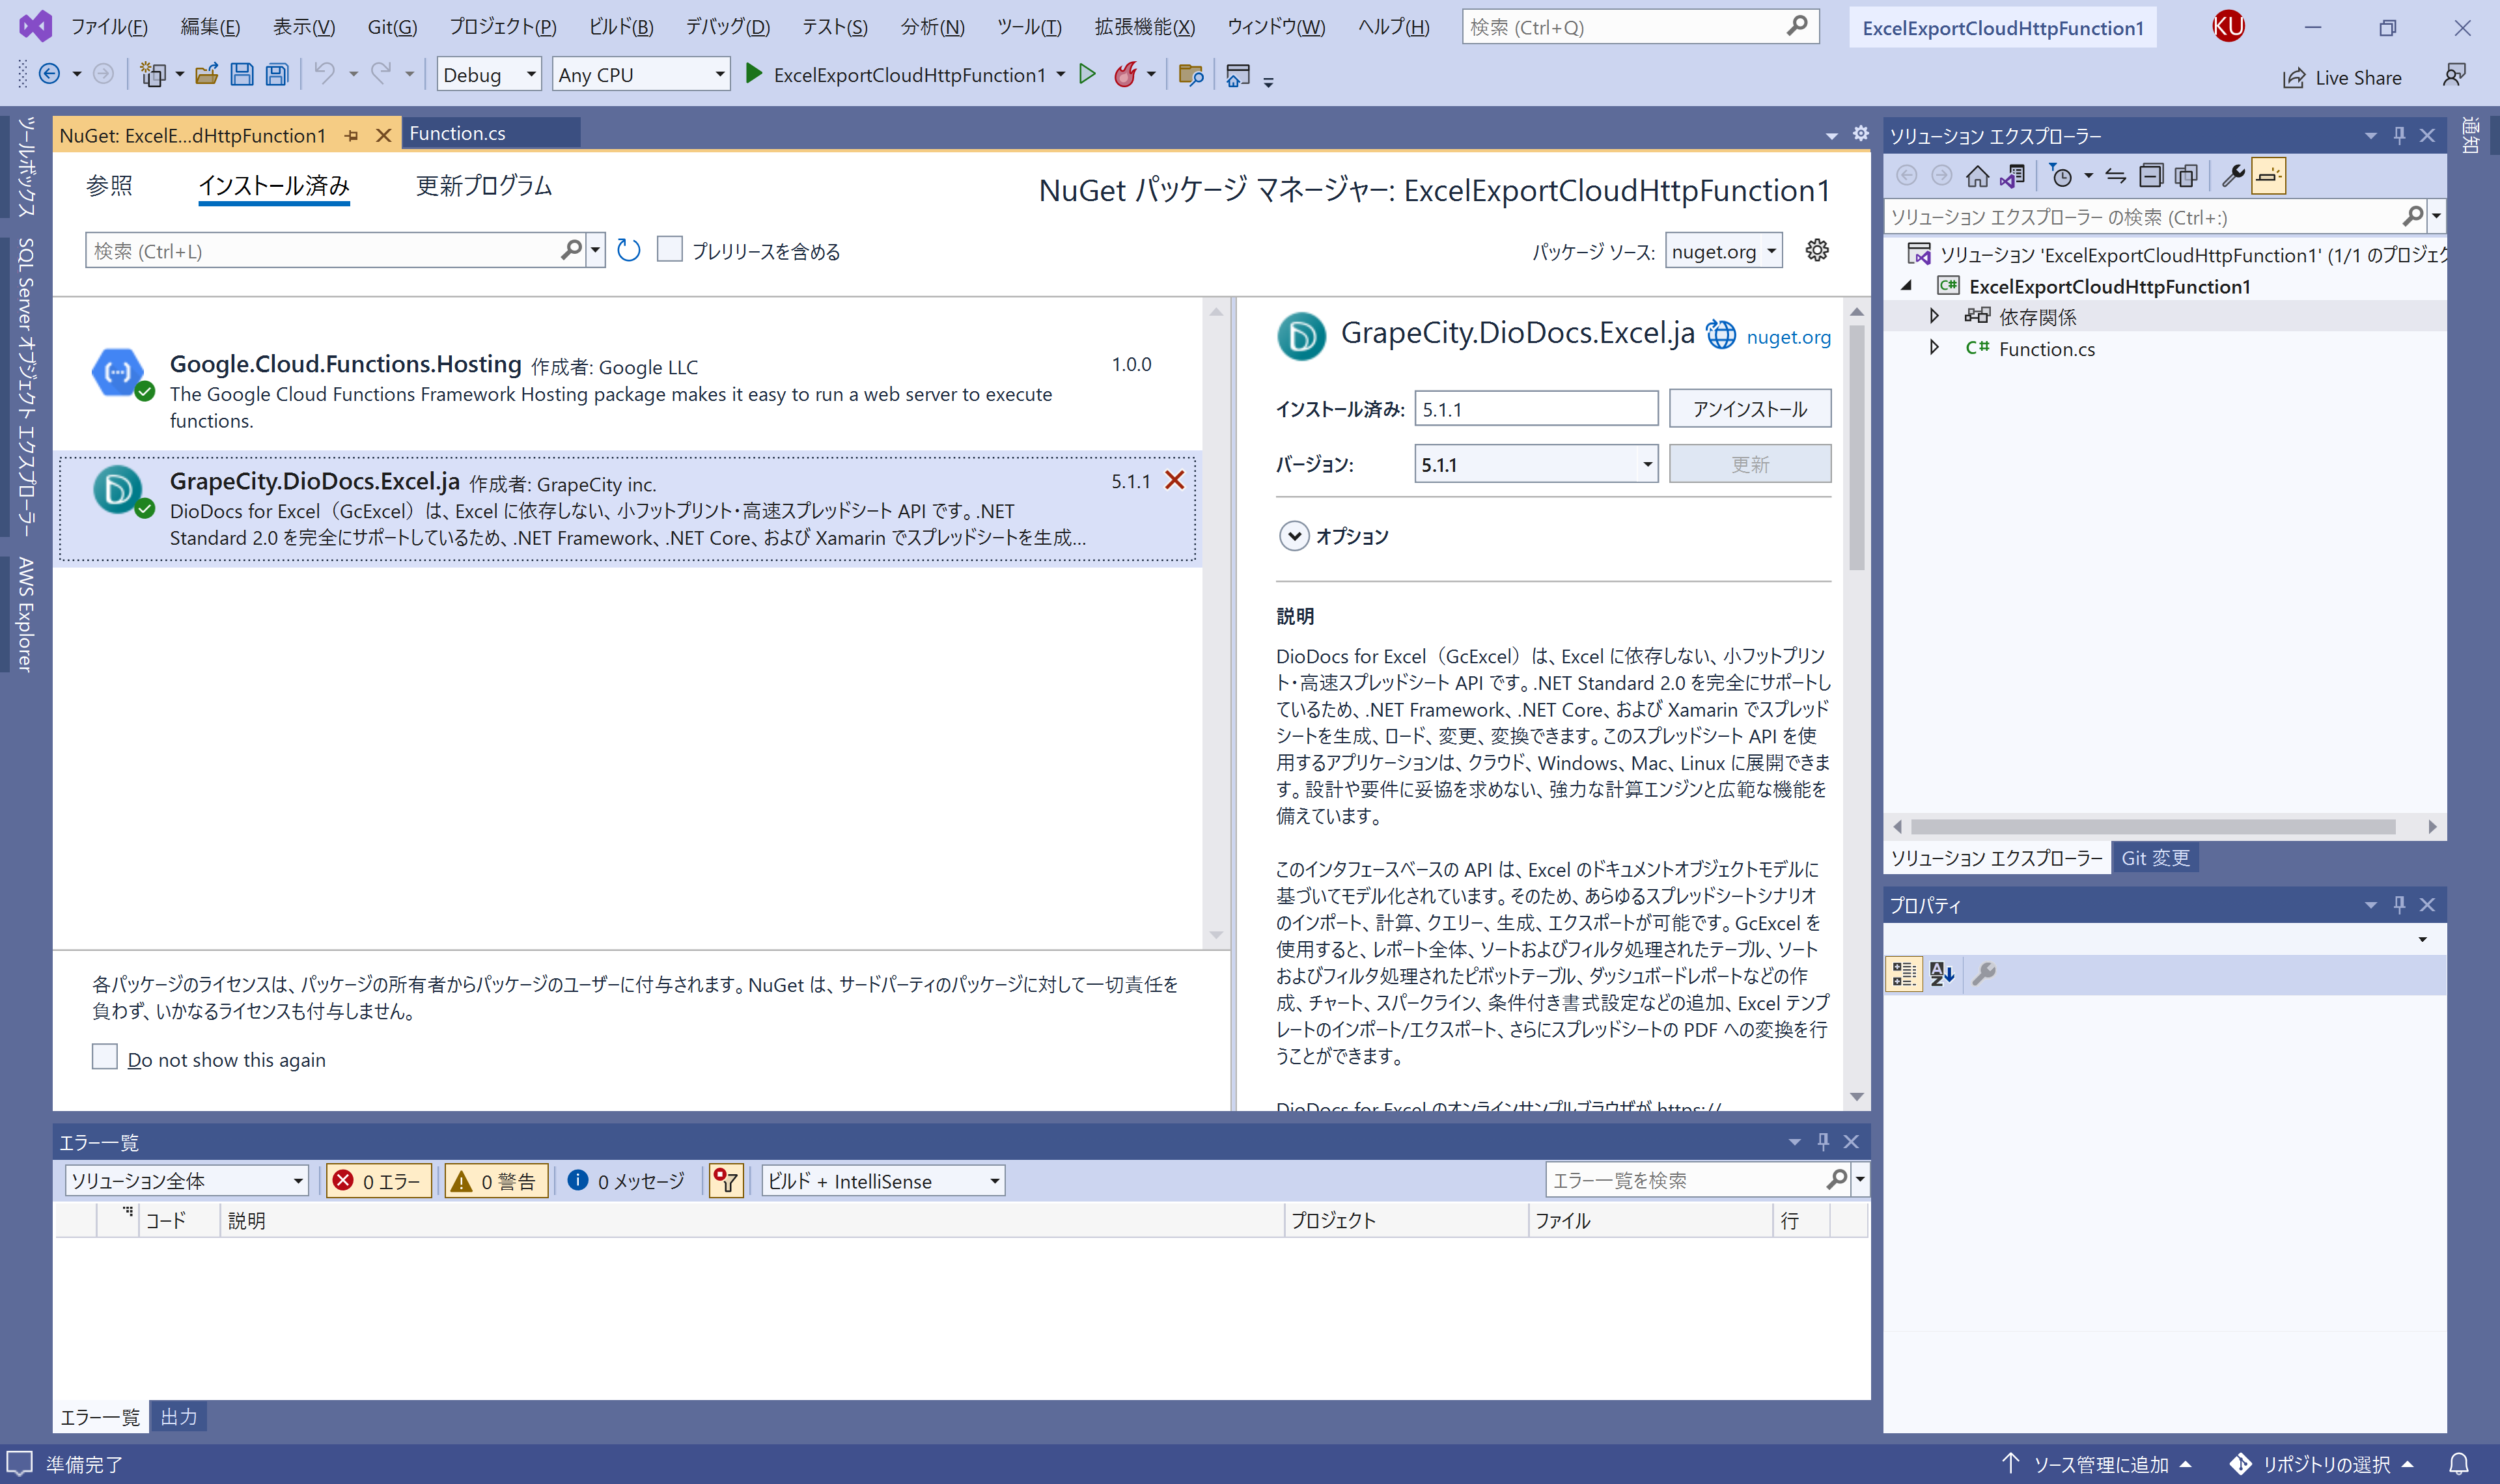This screenshot has height=1484, width=2500.
Task: Click the New Project toolbar icon
Action: coord(152,74)
